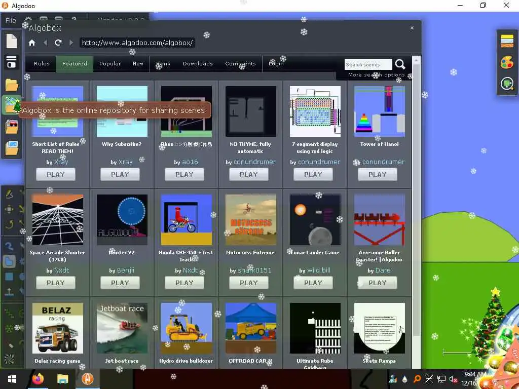
Task: Select the box tool
Action: (x=9, y=277)
